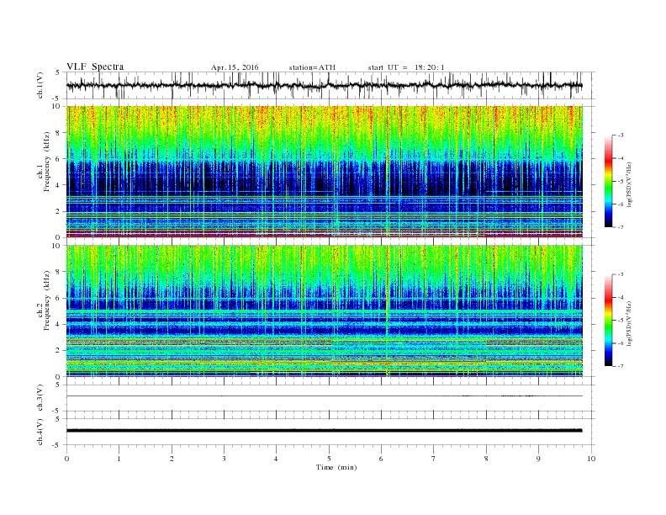Click the ch.1 "Frequency (kHz)" axis label
This screenshot has height=515, width=666.
[47, 162]
